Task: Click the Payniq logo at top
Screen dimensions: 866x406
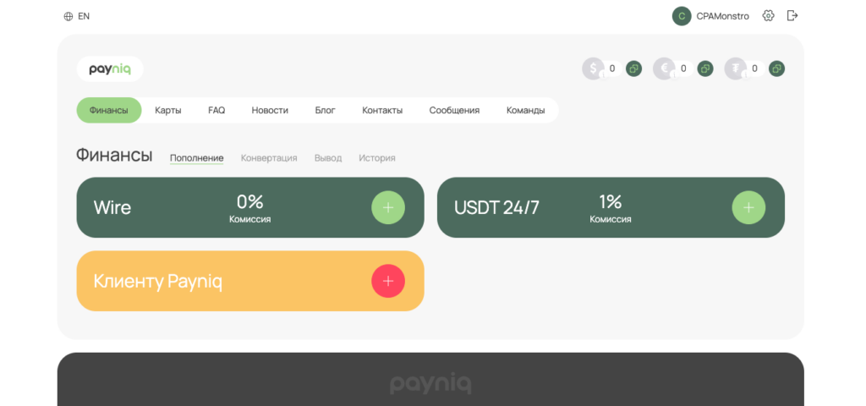Action: tap(110, 69)
